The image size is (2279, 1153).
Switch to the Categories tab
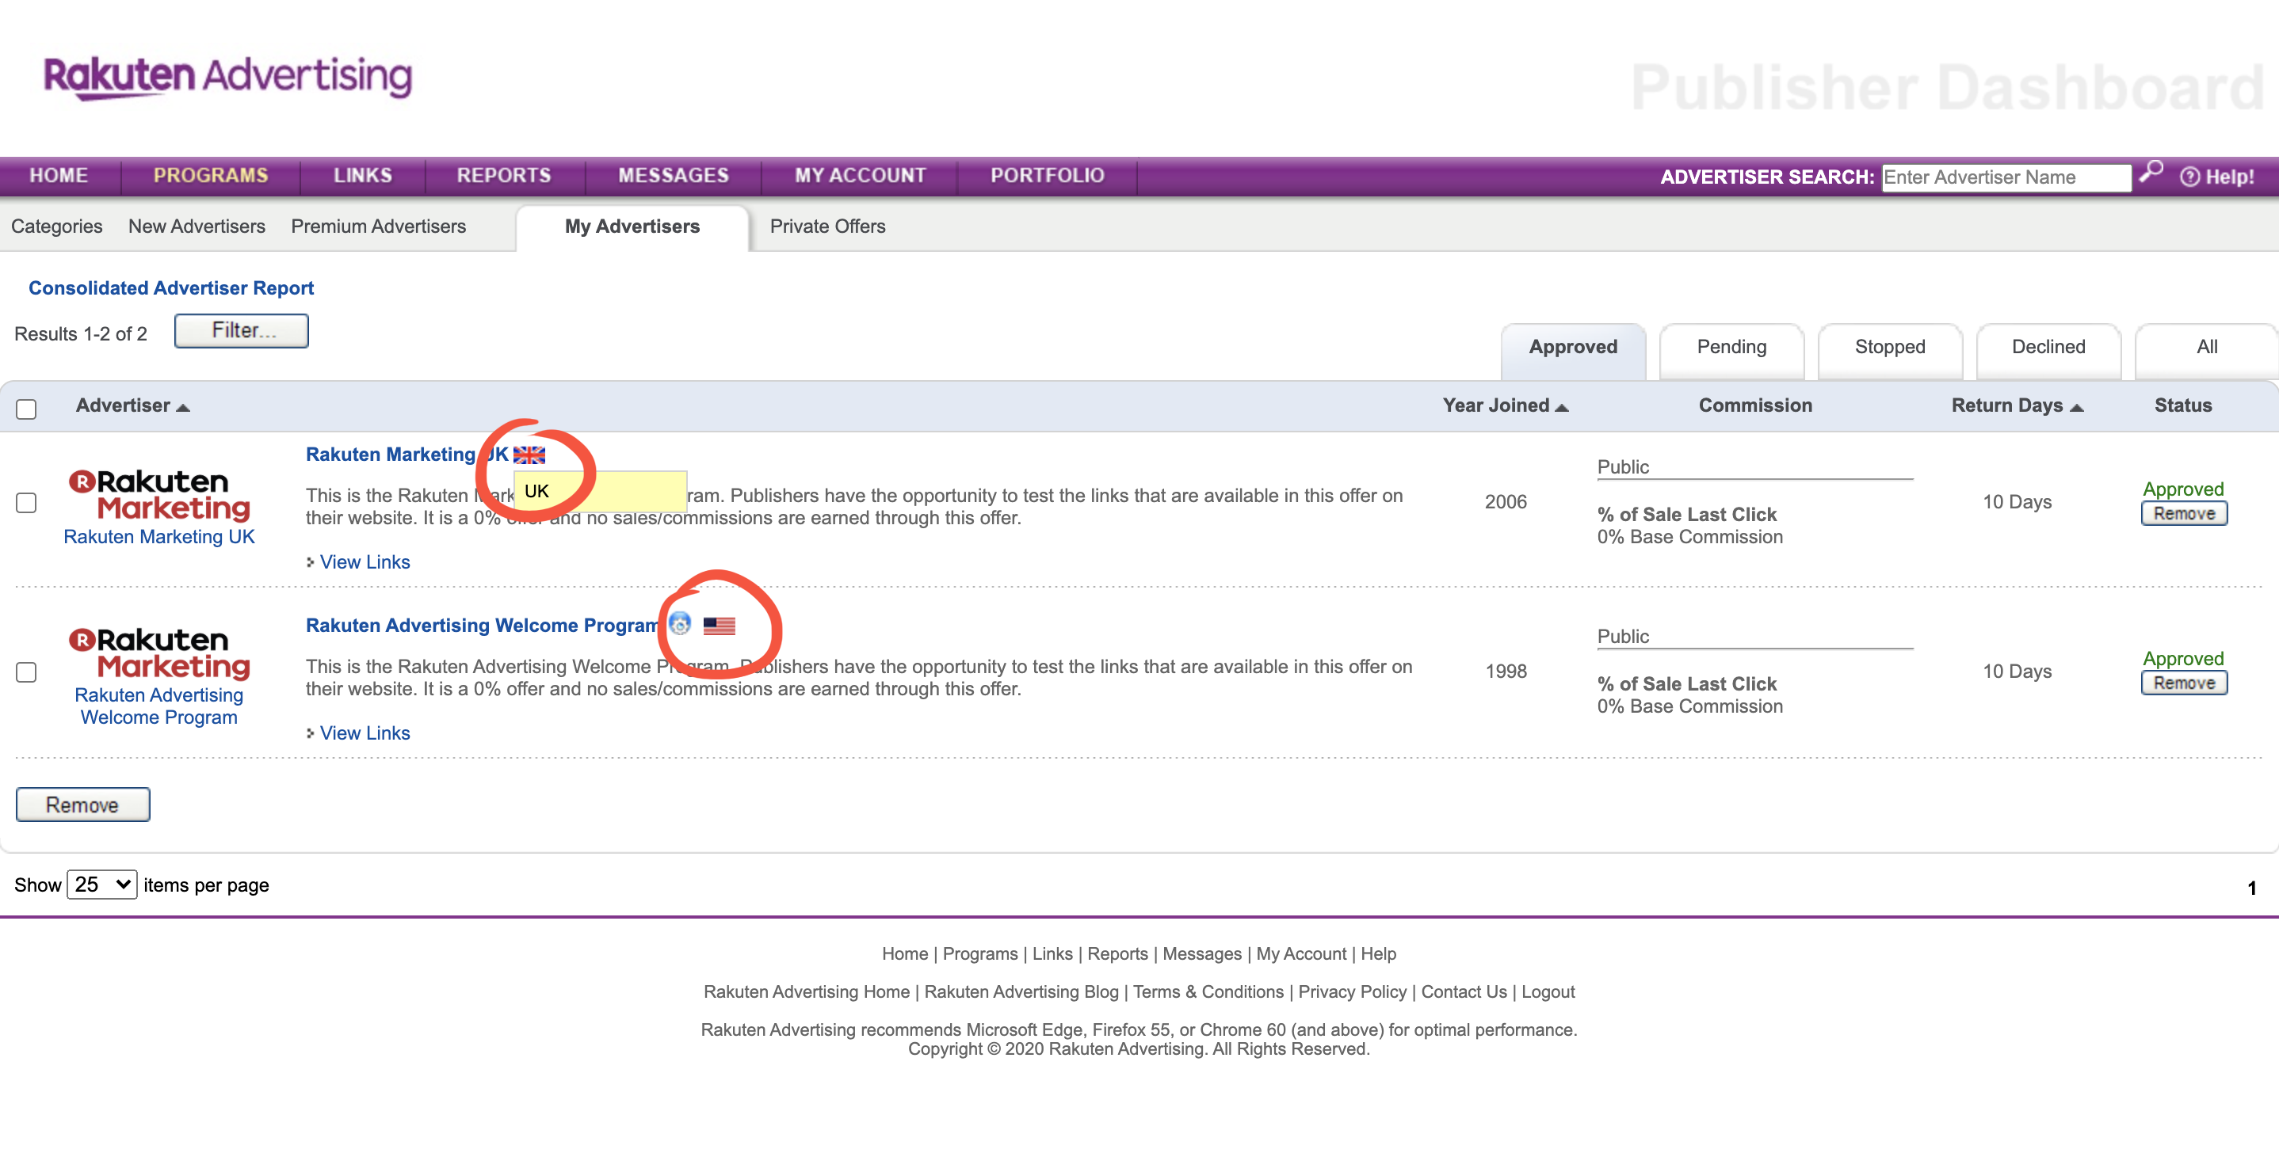click(x=56, y=226)
